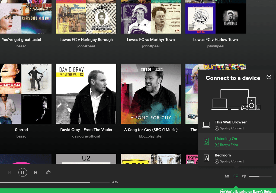Open Lewes FC v Harlow Town cover
The image size is (276, 193).
(216, 17)
